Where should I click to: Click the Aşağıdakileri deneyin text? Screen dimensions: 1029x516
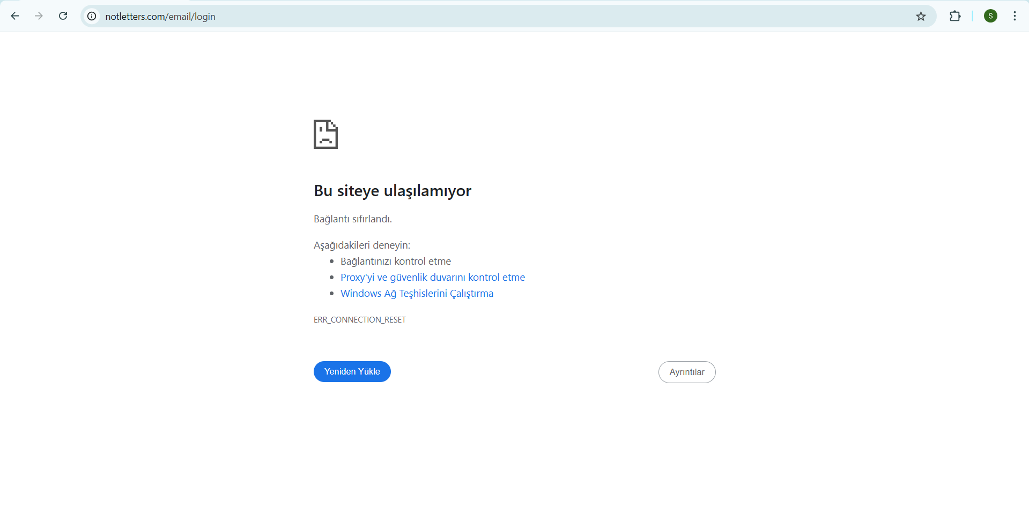point(362,245)
